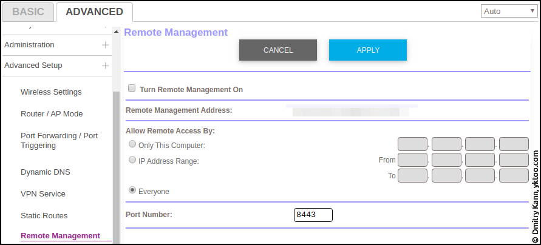Viewport: 541px width, 245px height.
Task: Select Everyone radio button
Action: pyautogui.click(x=132, y=190)
